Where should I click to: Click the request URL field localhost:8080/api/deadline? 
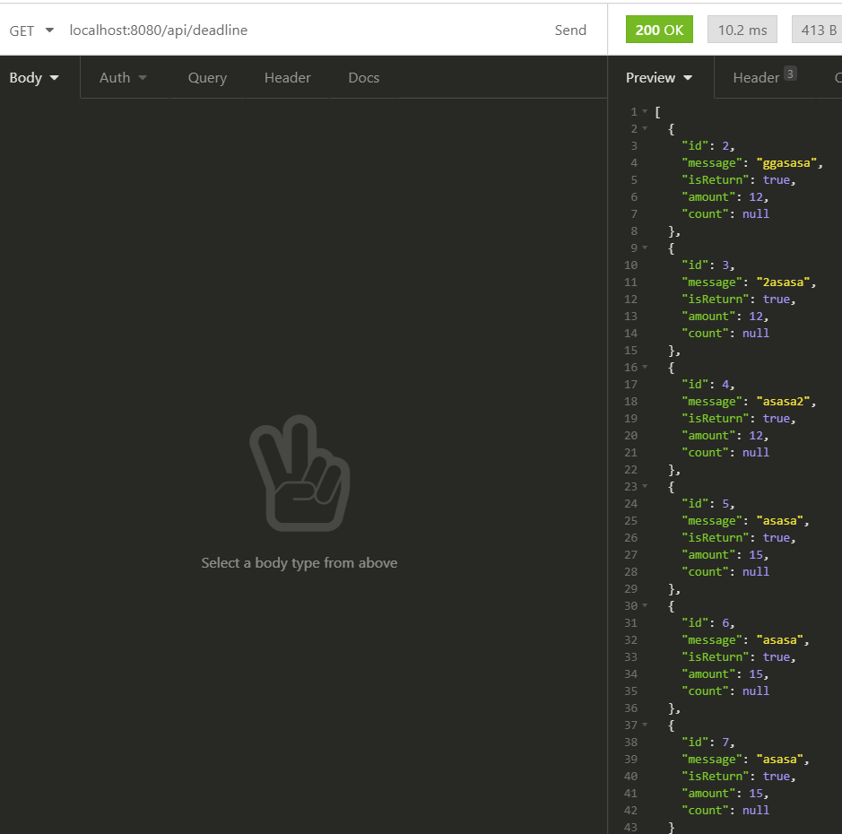[159, 30]
